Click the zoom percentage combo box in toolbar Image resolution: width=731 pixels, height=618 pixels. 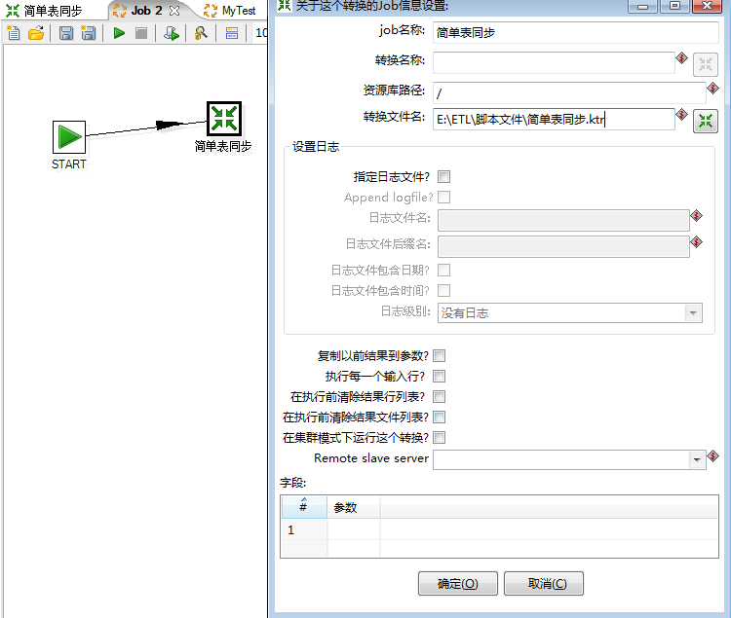pos(260,33)
